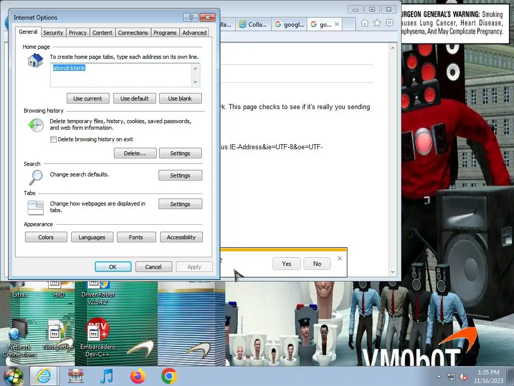The width and height of the screenshot is (514, 386).
Task: Maximize the Internet Explorer window
Action: 372,9
